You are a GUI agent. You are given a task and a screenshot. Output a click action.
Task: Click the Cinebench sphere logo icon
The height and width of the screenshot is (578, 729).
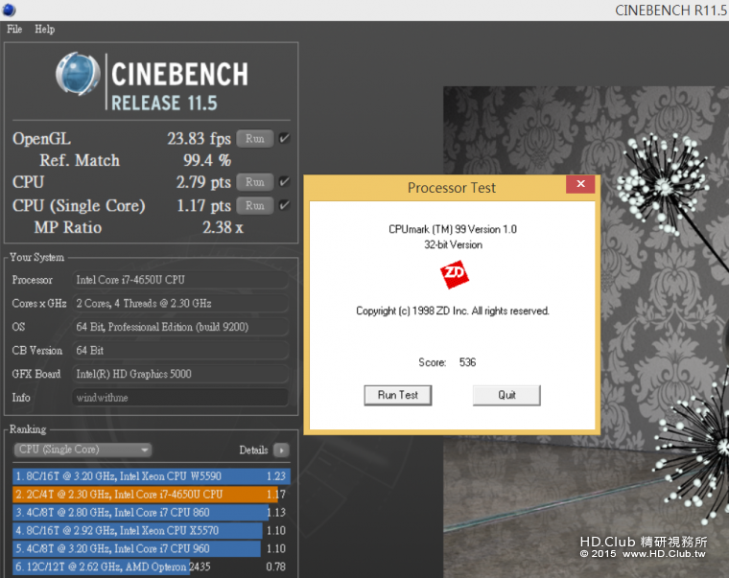click(78, 74)
